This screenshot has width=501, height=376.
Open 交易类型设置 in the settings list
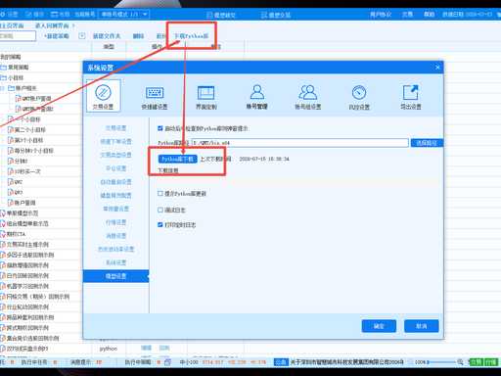click(115, 155)
